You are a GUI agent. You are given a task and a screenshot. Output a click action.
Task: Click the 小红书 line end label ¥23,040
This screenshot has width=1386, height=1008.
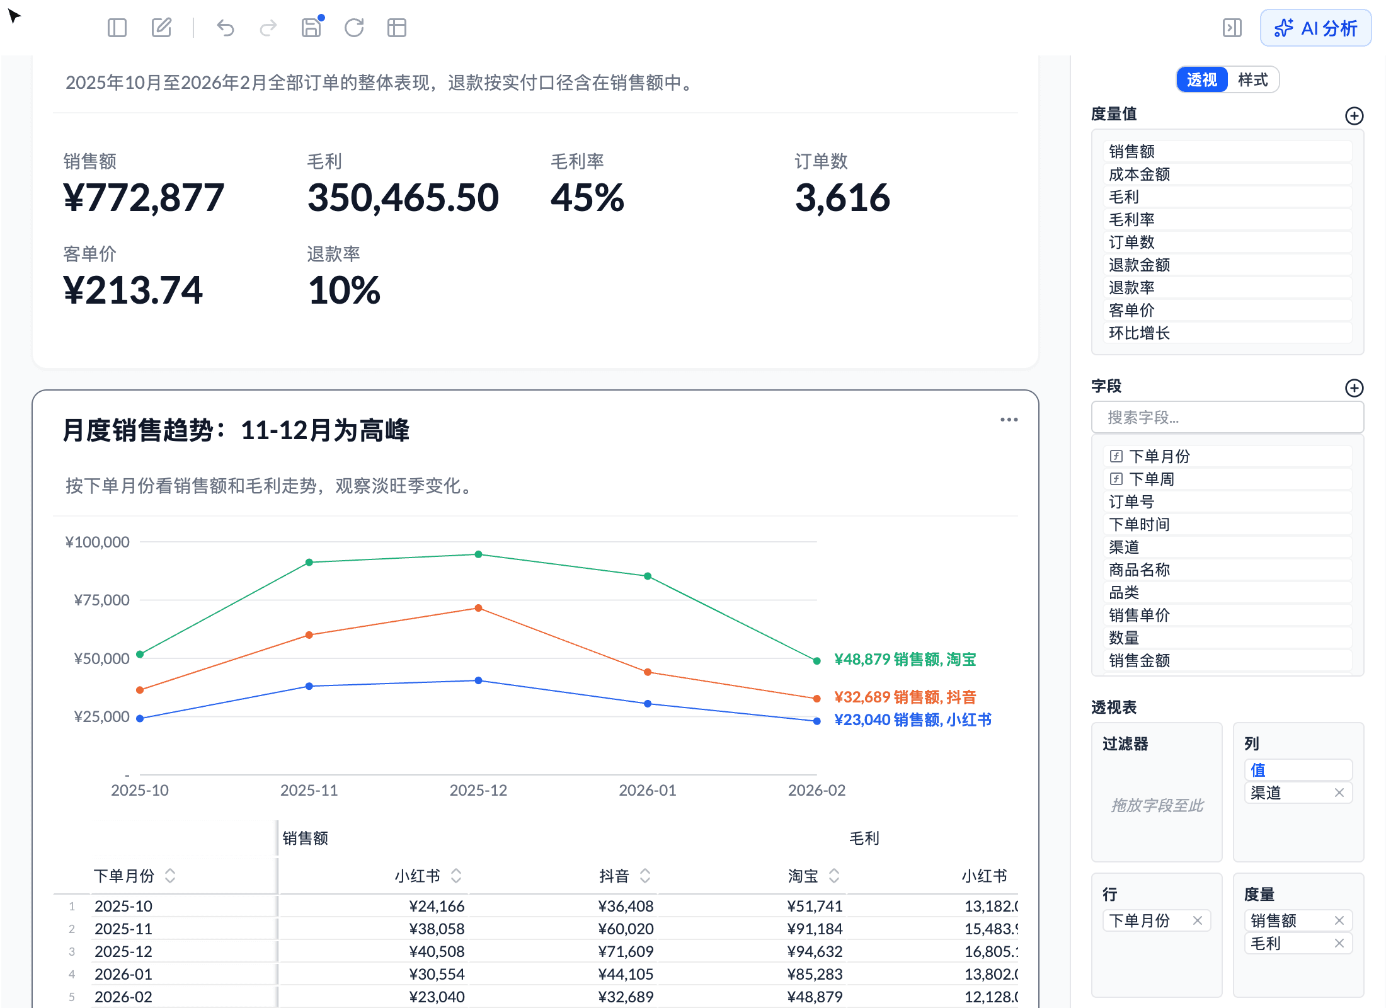[912, 719]
